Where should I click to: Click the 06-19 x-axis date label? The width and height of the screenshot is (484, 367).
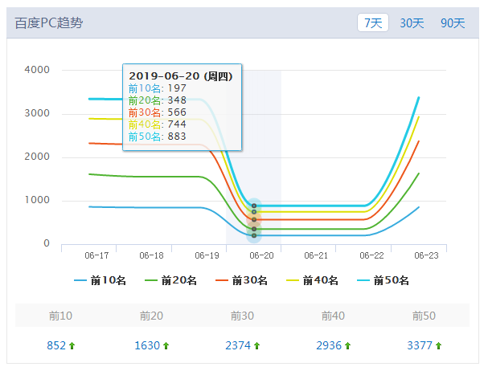click(x=207, y=255)
